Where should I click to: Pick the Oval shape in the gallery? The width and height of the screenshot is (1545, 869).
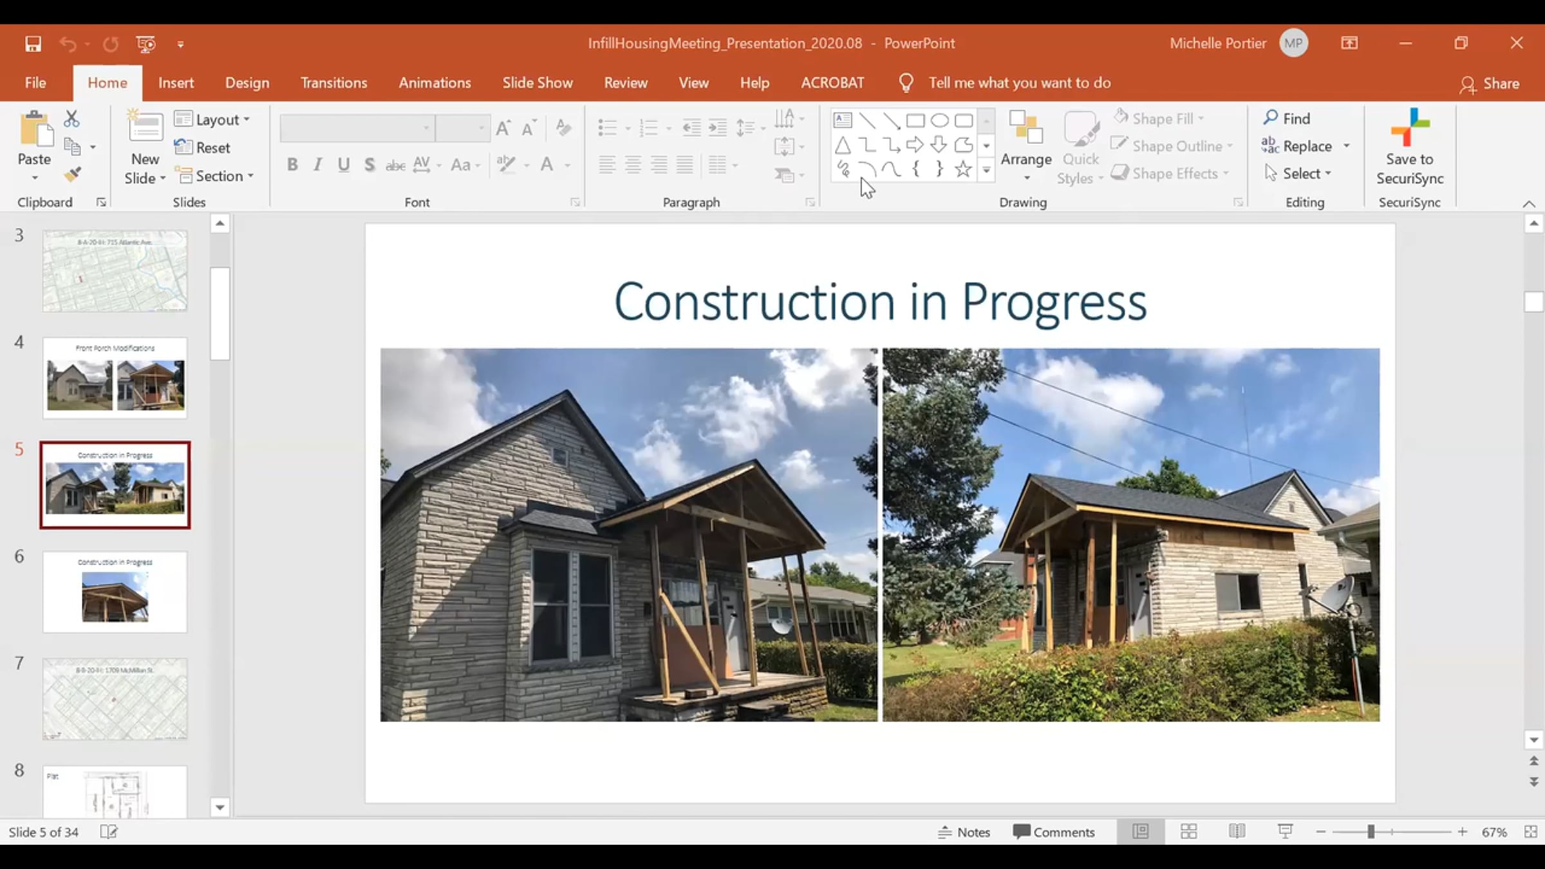tap(939, 120)
